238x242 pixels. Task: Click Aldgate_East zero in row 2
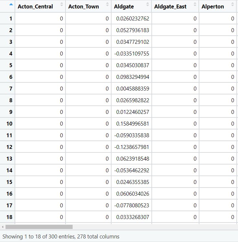(x=195, y=30)
